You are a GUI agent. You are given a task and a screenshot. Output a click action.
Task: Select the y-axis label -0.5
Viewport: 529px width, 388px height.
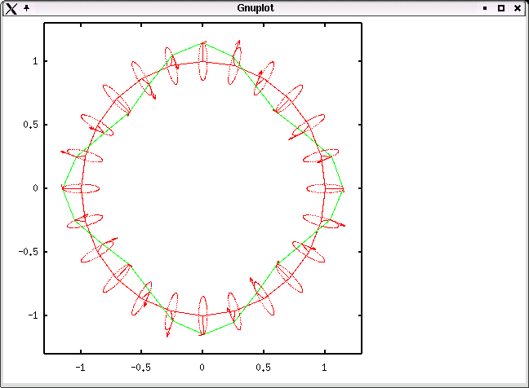tap(28, 252)
